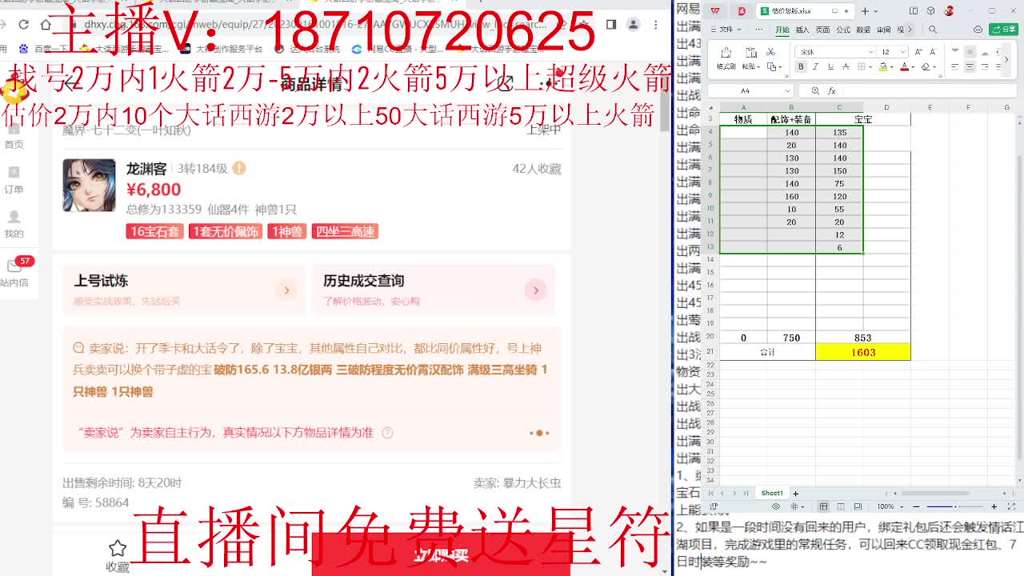This screenshot has width=1024, height=576.
Task: Click the zoom slider in status bar
Action: pyautogui.click(x=955, y=507)
